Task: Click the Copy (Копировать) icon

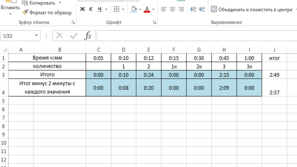Action: 25,3
